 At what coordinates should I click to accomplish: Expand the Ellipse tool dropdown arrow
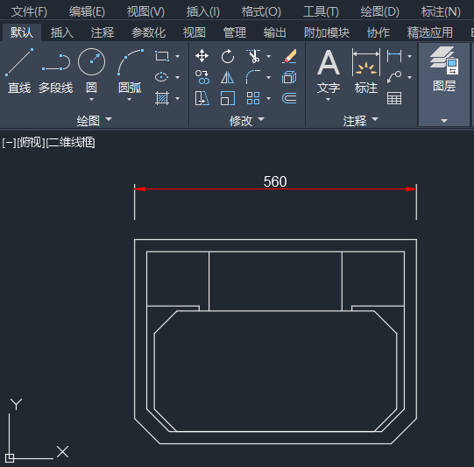pos(178,77)
